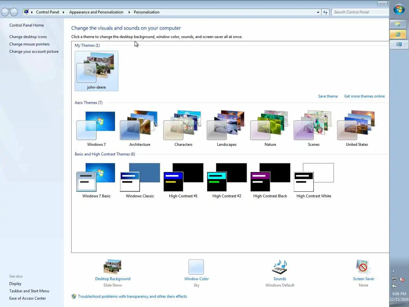
Task: Open Troubleshoot problems with transparency link
Action: (x=132, y=296)
